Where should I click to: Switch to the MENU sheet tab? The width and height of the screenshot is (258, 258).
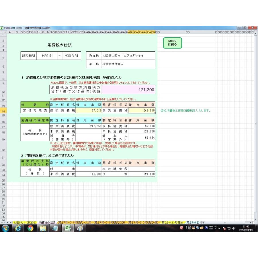19,222
